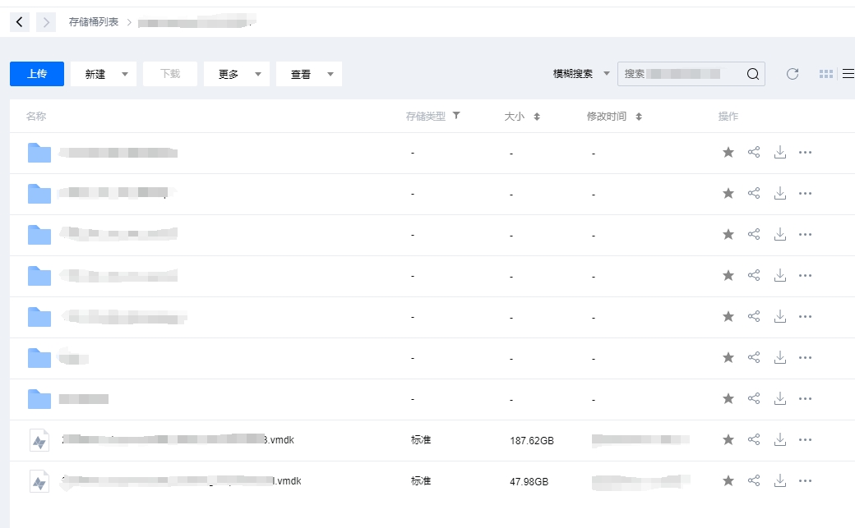
Task: Click the search magnifier icon
Action: click(752, 73)
